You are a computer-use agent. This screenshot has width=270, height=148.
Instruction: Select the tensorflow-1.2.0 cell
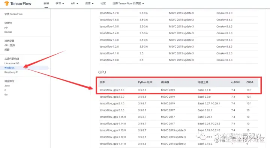point(109,47)
